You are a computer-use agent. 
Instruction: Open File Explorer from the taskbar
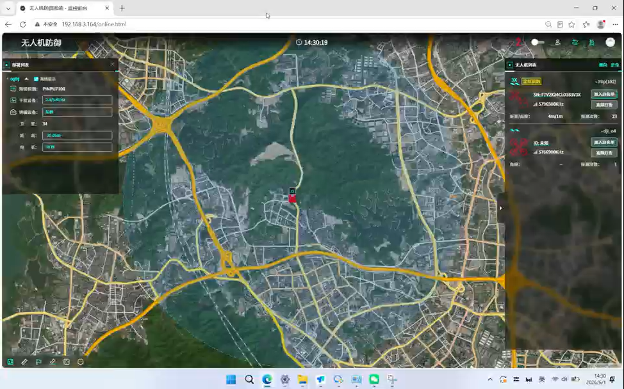302,379
